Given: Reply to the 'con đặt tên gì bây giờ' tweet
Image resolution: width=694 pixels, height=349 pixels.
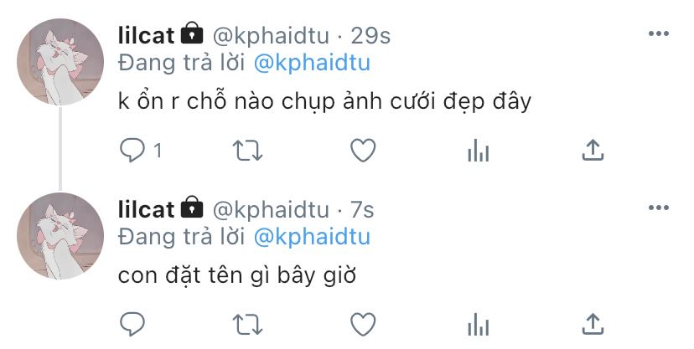Looking at the screenshot, I should 132,324.
